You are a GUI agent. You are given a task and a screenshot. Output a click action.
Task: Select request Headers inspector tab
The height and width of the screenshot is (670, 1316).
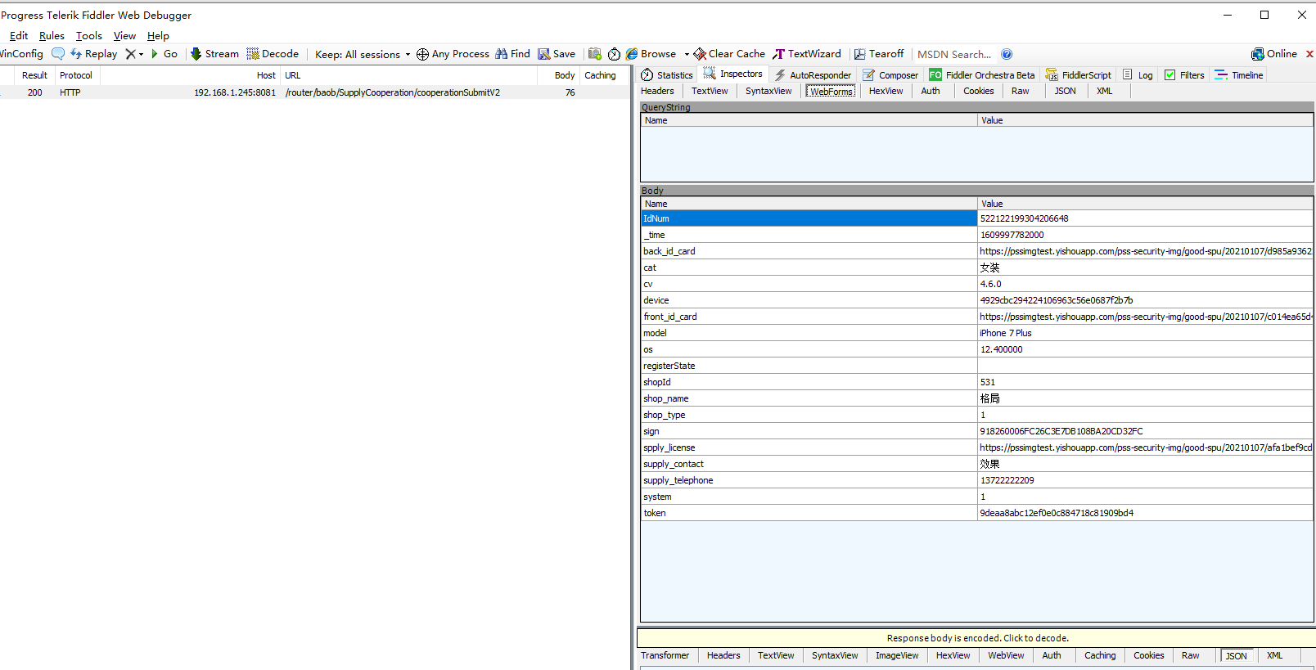coord(657,91)
